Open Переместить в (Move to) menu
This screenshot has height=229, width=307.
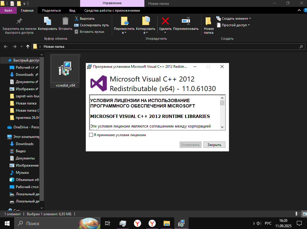pyautogui.click(x=124, y=25)
